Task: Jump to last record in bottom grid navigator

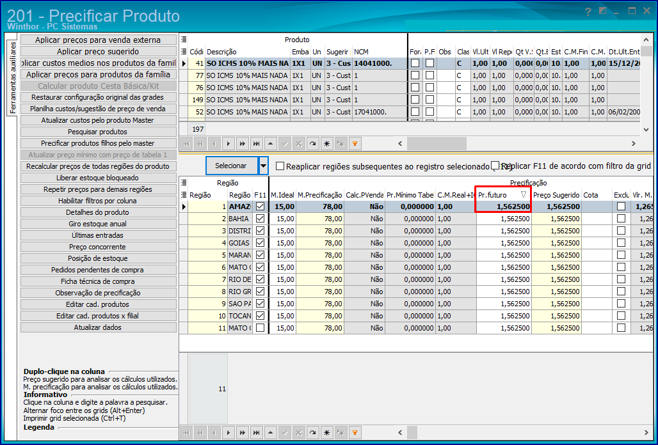Action: [257, 432]
